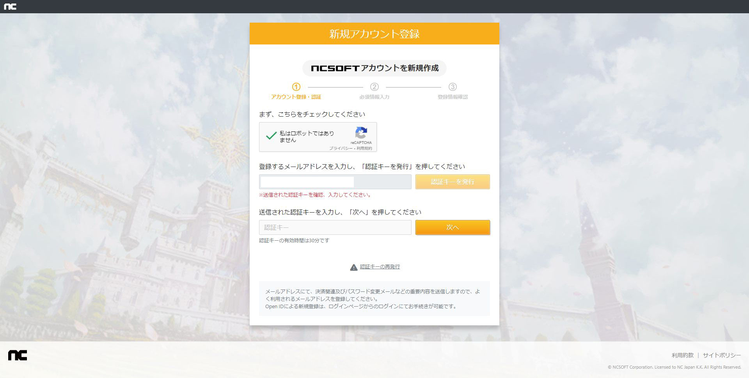
Task: Open reCAPTCHA プライバシー link
Action: [x=340, y=148]
